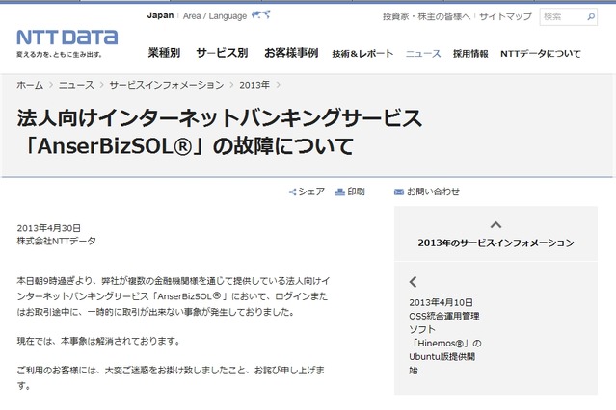616x410 pixels.
Task: Open the 業種別 menu
Action: pos(164,53)
